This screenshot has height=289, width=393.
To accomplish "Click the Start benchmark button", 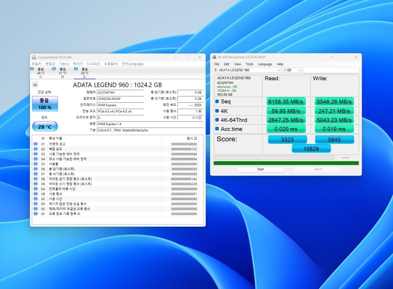I will (260, 169).
